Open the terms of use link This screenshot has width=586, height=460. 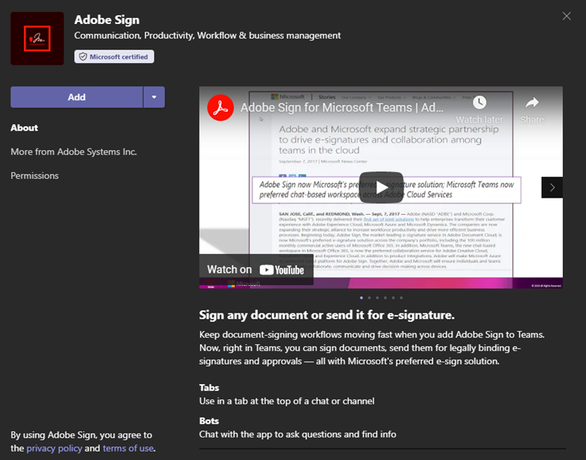[x=128, y=448]
